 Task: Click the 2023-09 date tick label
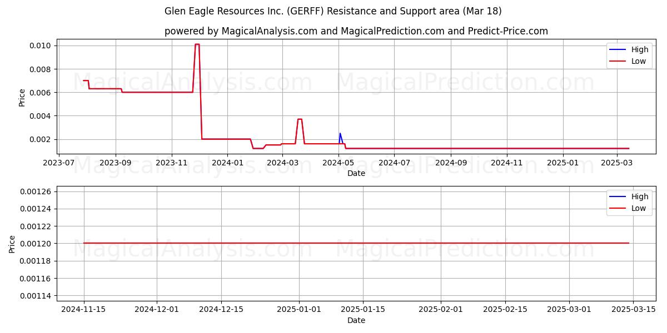[116, 163]
